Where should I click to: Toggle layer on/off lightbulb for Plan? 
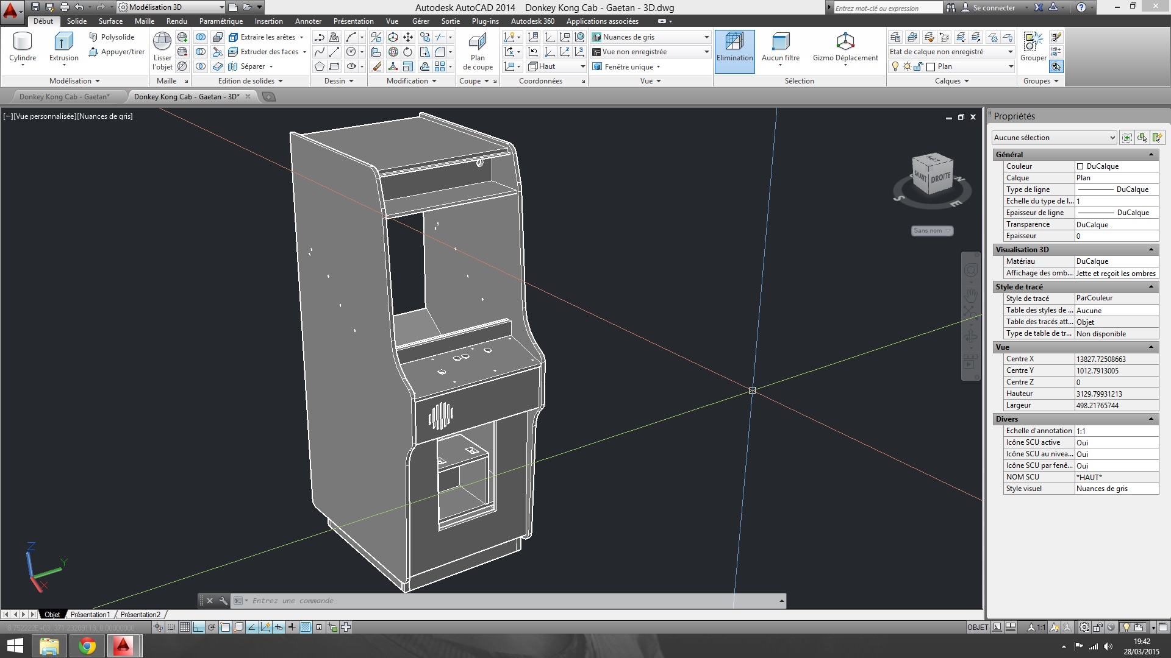(x=895, y=66)
